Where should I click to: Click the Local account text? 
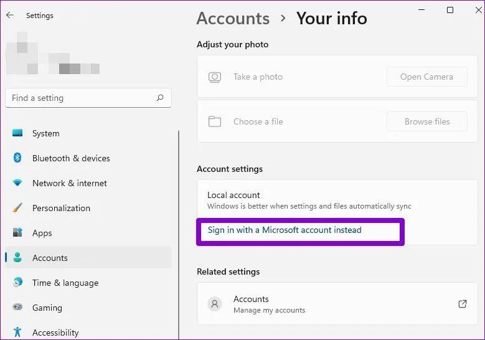pos(233,195)
